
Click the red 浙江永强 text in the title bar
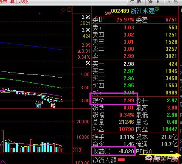tap(19, 2)
